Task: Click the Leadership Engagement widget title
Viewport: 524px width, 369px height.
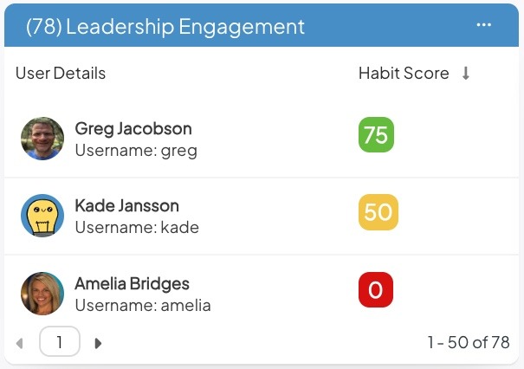Action: [165, 27]
